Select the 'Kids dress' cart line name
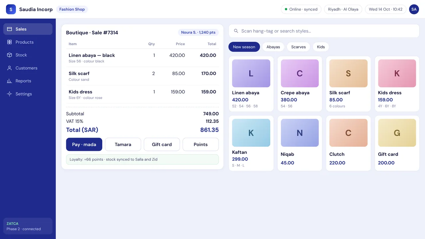 [80, 92]
